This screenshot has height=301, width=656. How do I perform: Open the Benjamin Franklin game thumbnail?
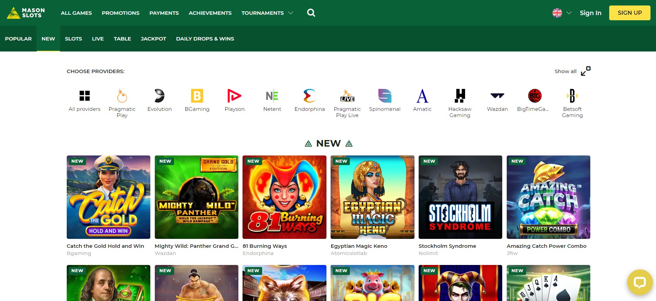click(x=108, y=283)
